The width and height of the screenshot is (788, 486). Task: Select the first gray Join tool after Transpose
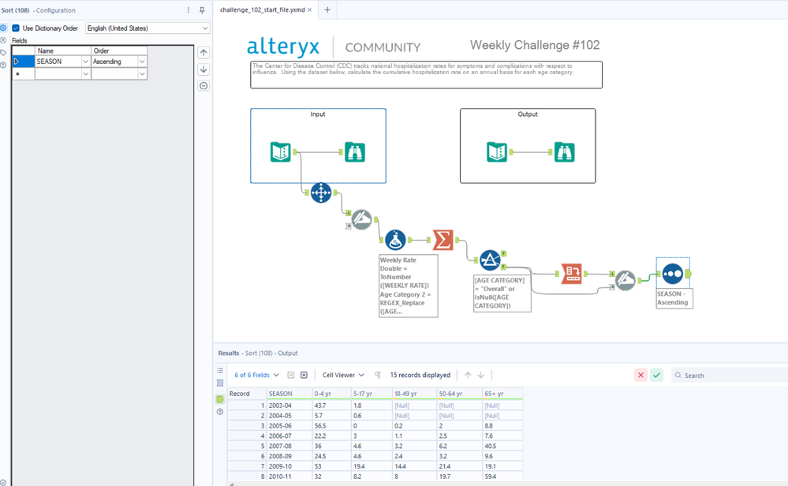click(x=361, y=219)
